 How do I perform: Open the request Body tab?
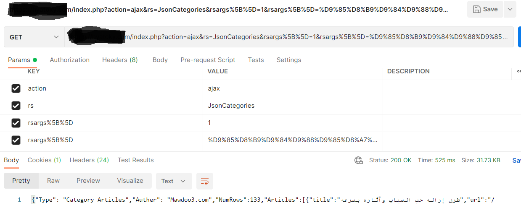[x=160, y=60]
